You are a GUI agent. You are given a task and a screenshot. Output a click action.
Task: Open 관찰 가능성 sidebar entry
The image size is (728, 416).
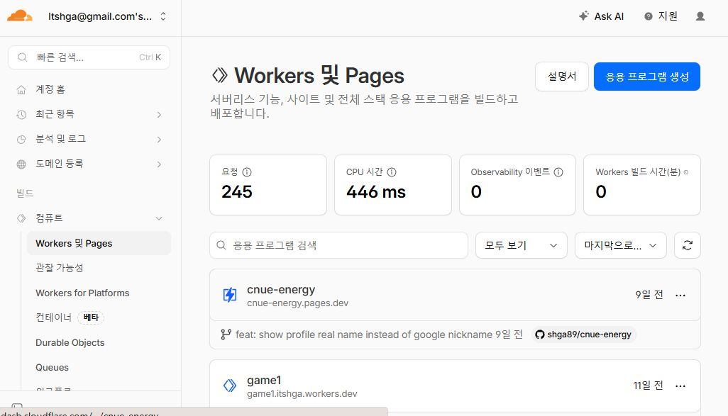pos(60,268)
